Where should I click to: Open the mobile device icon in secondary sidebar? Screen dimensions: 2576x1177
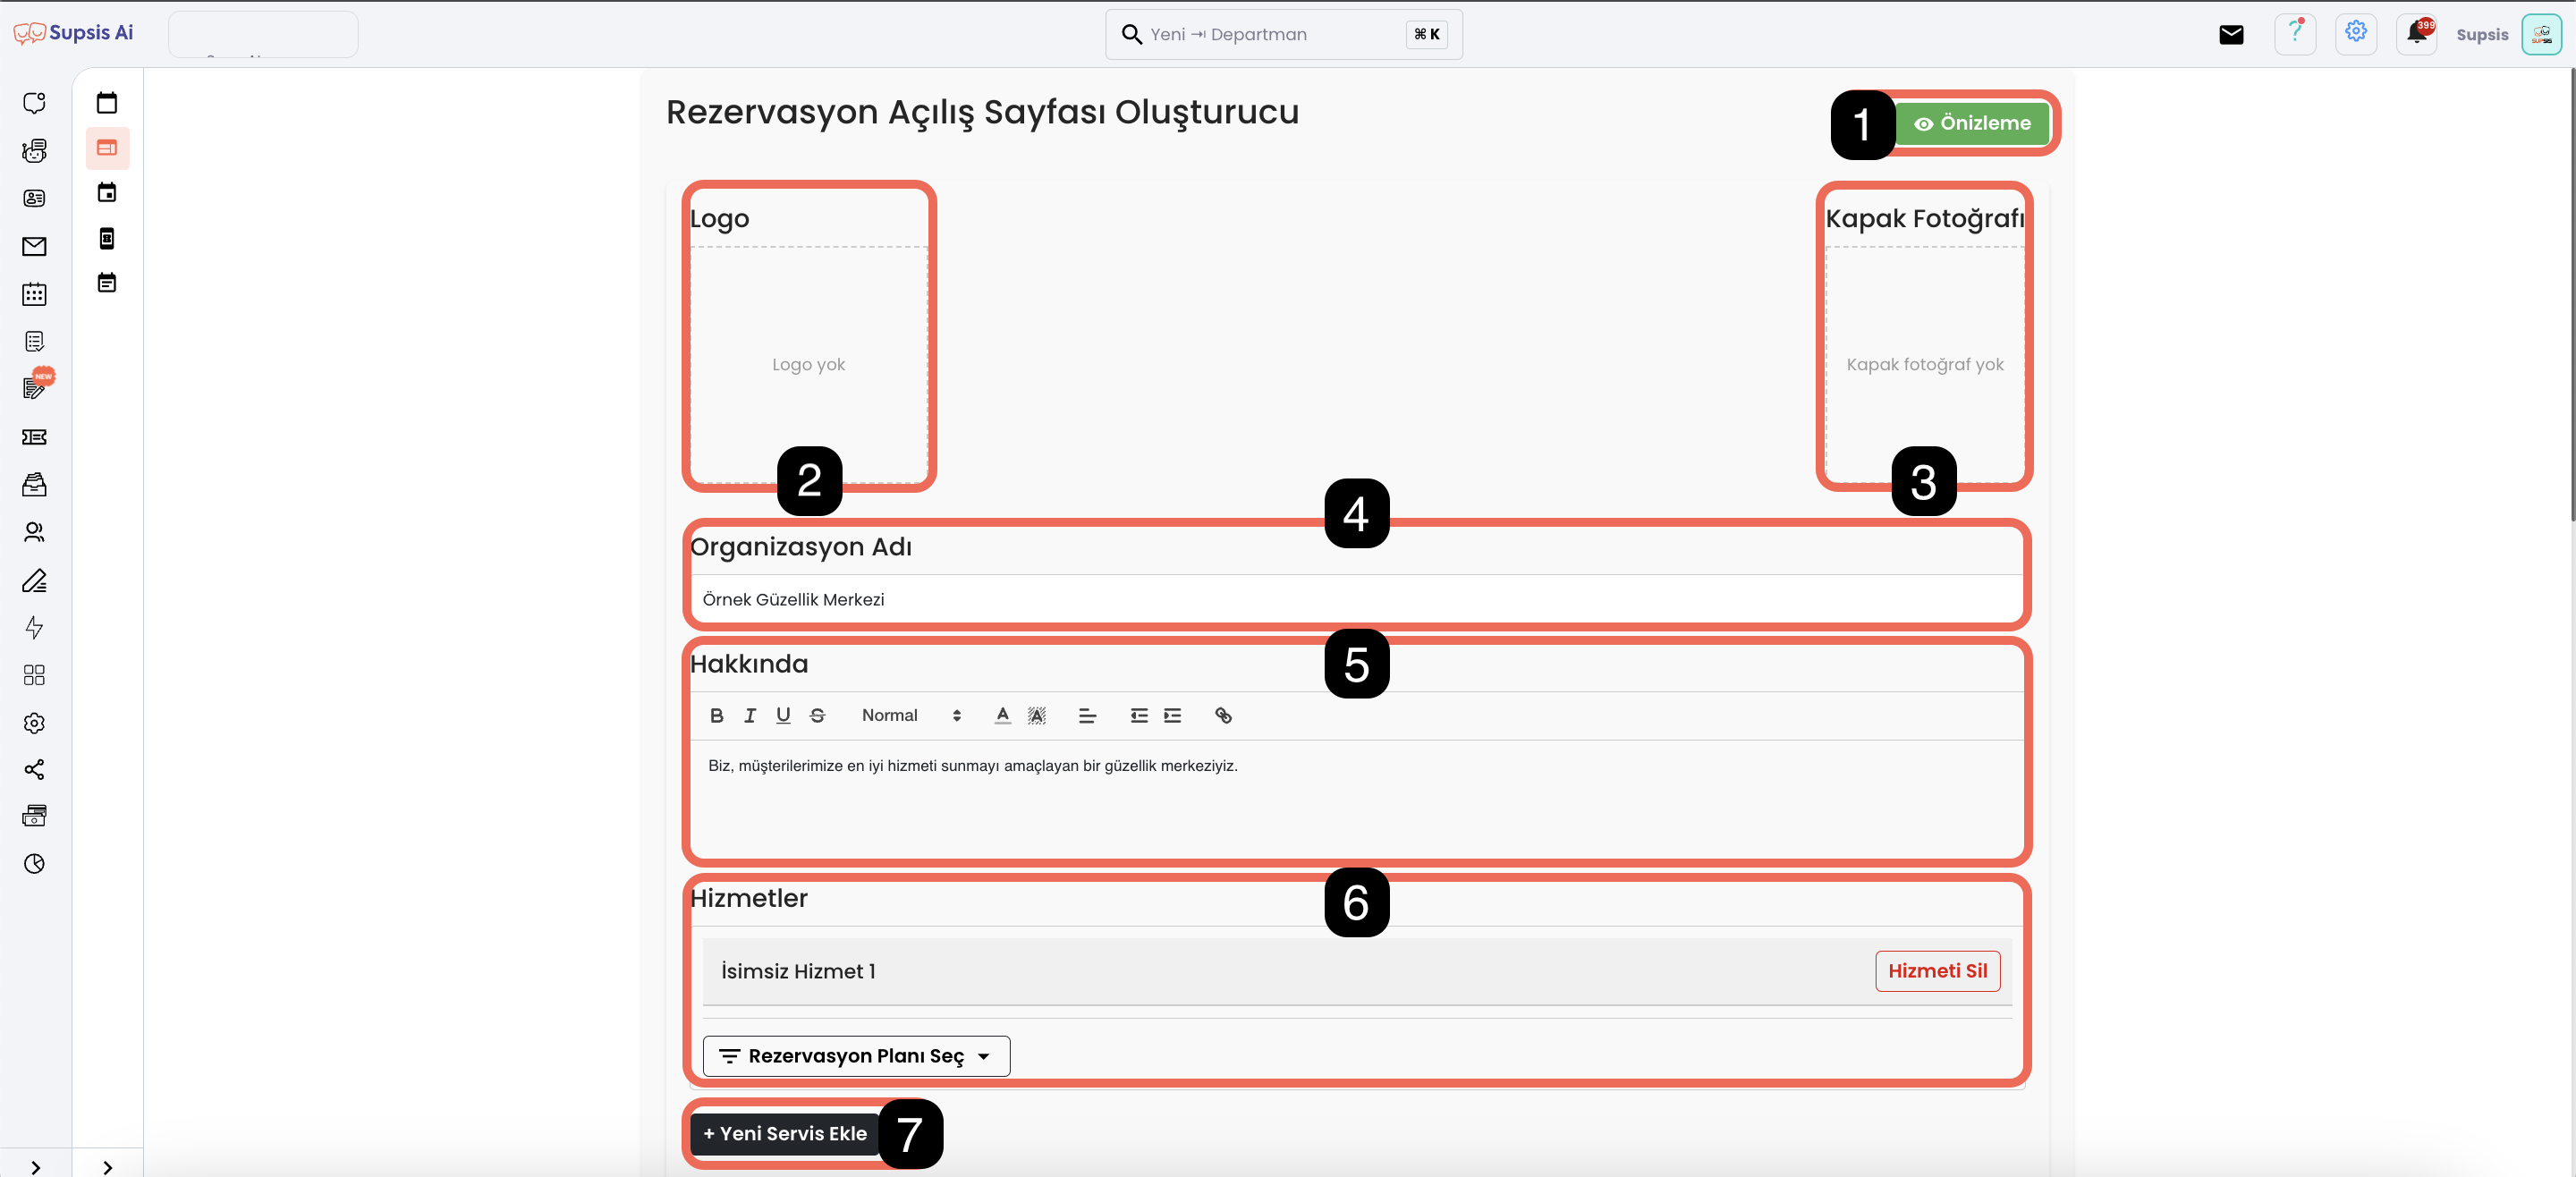tap(107, 238)
